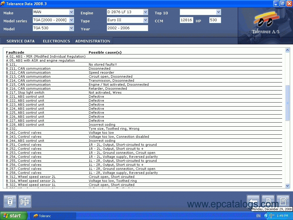Select fault B 224, ABS control unit

[144, 109]
